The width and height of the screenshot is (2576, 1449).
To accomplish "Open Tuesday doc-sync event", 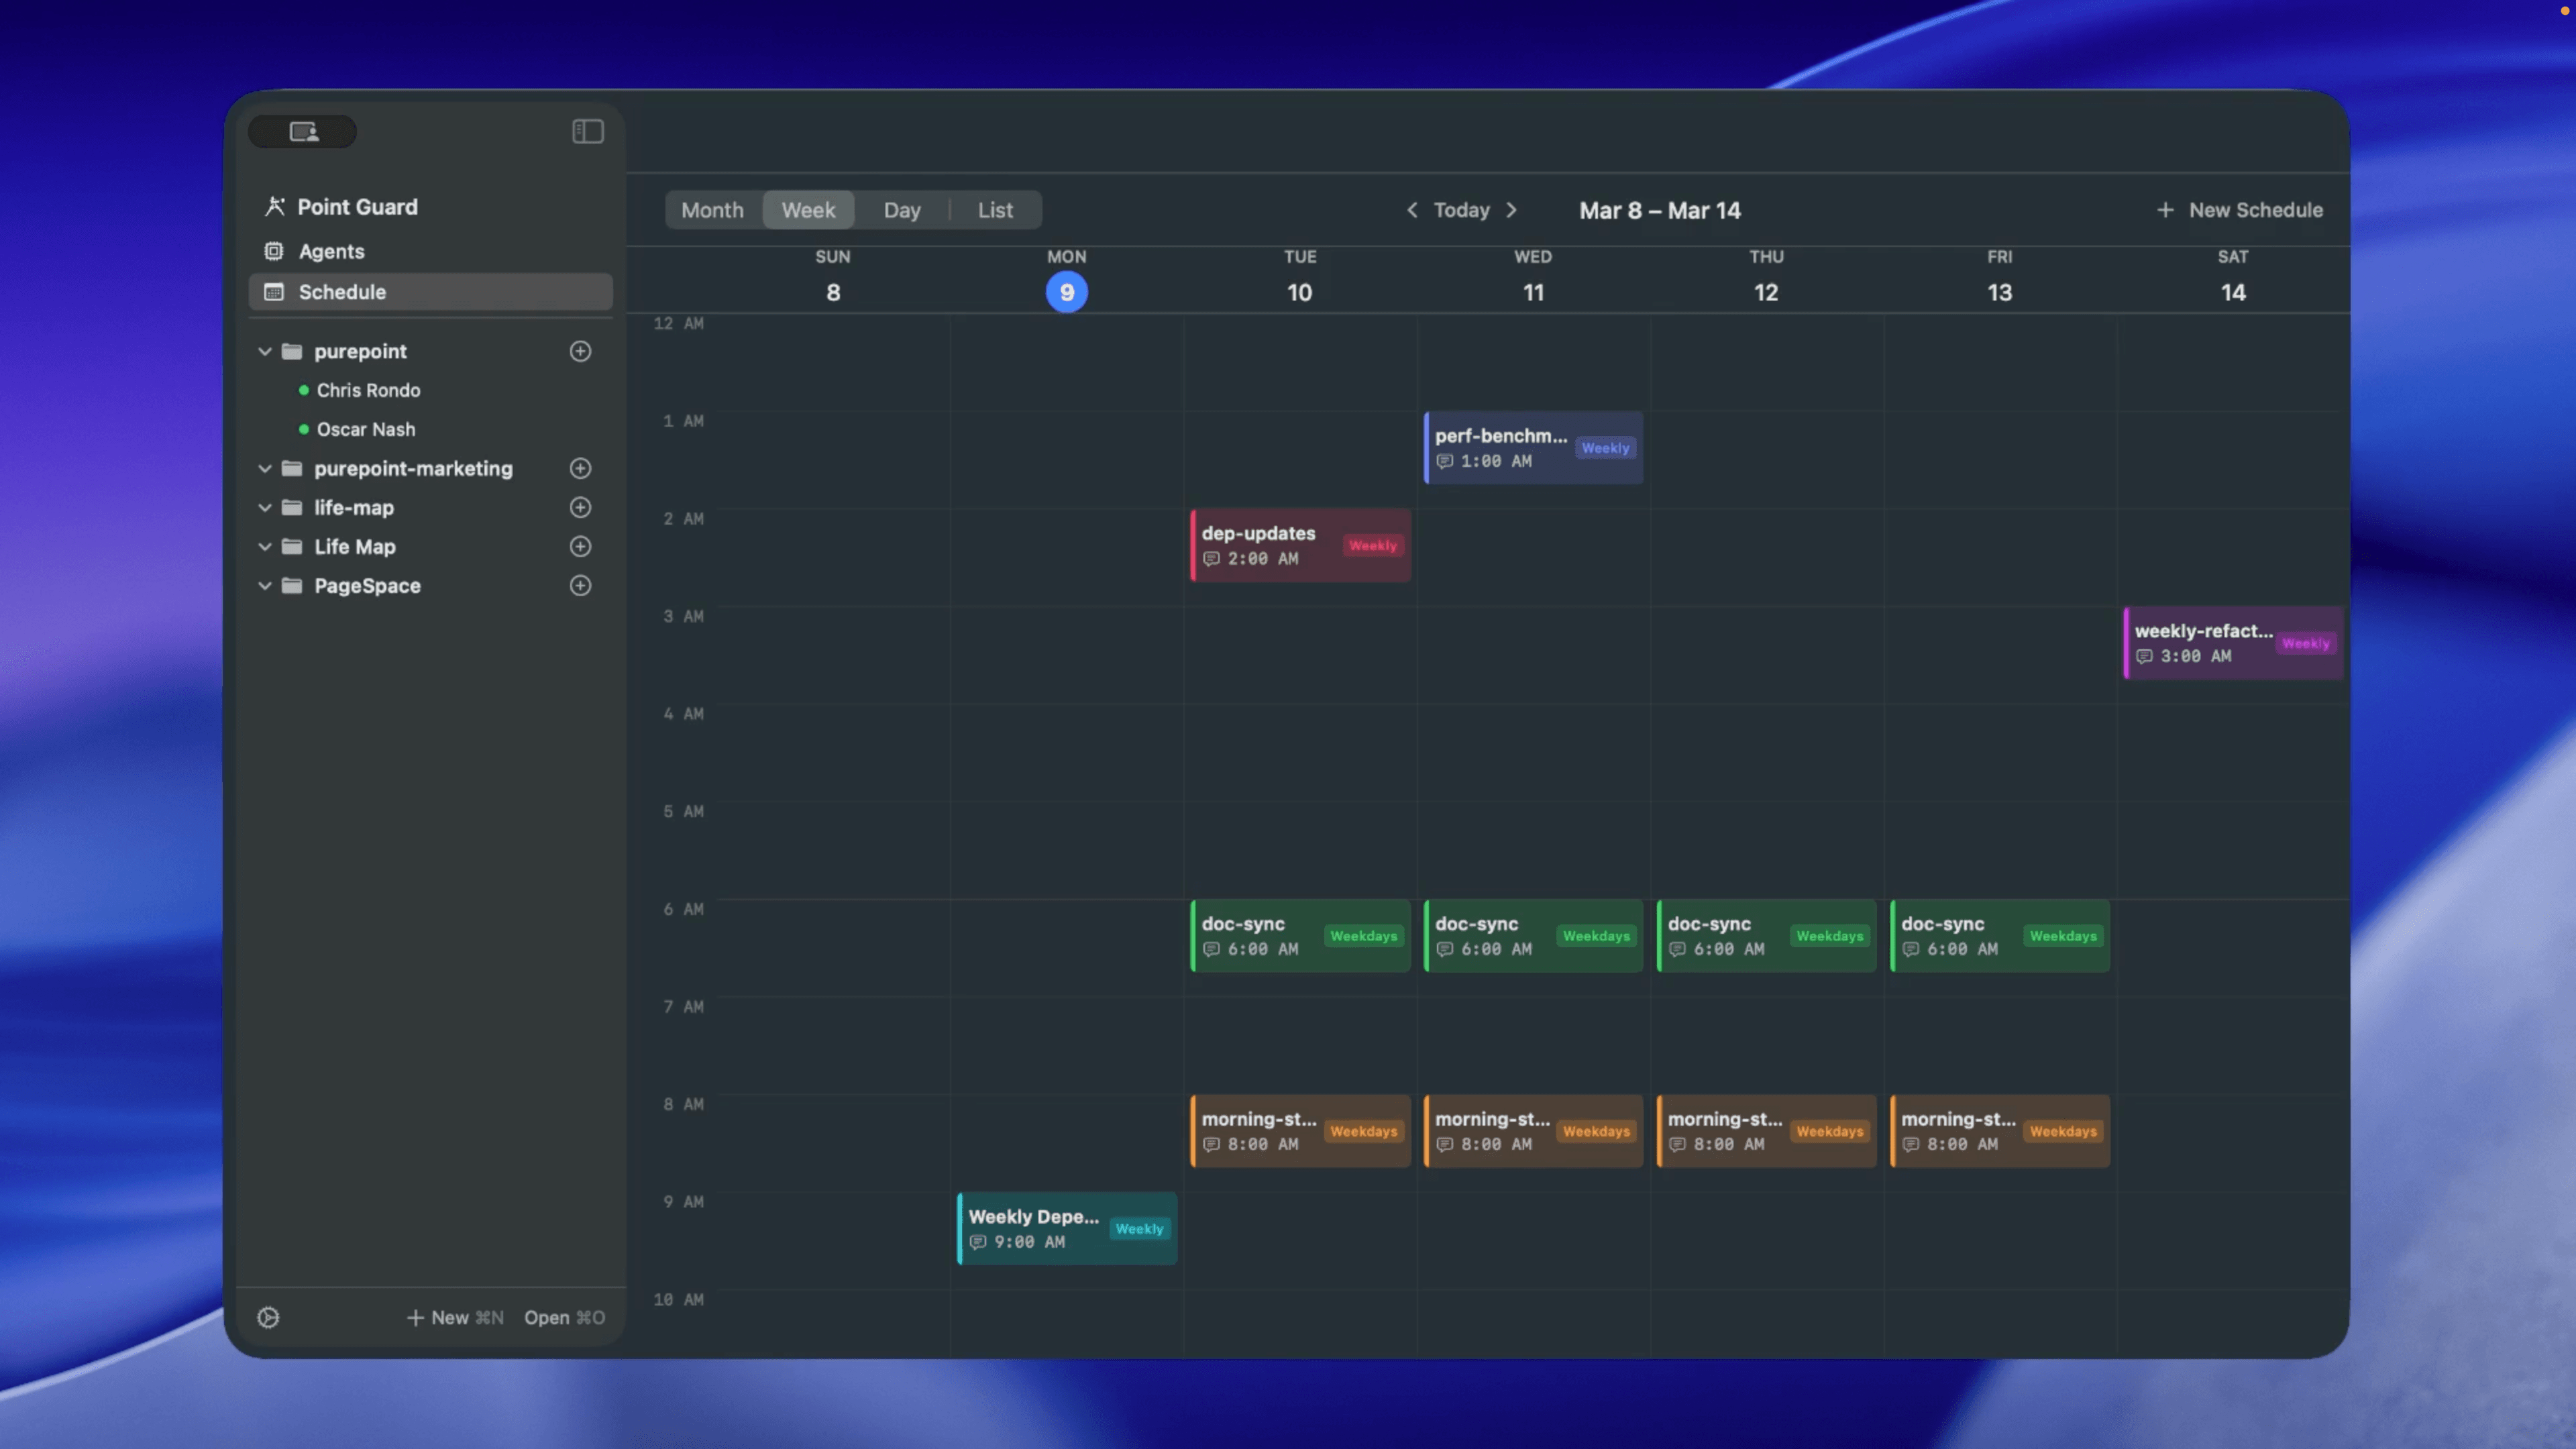I will 1300,936.
